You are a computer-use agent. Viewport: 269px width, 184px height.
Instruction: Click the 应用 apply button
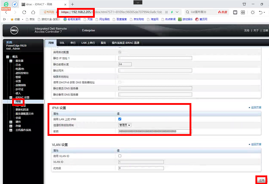pos(262,180)
